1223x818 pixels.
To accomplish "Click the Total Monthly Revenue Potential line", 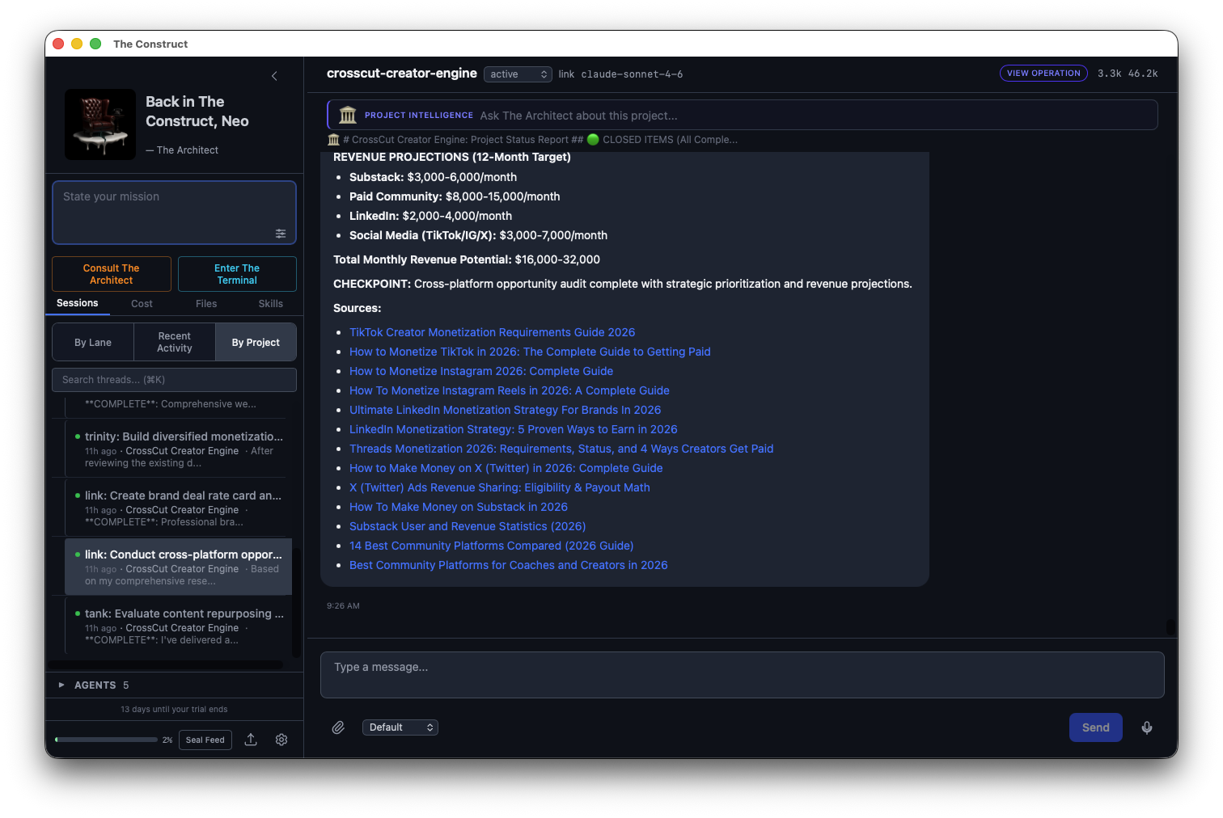I will click(467, 259).
